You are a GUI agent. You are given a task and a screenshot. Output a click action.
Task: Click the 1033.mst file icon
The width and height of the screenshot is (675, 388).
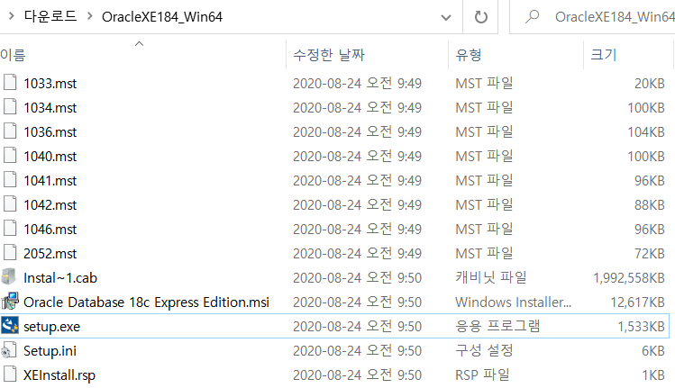10,82
